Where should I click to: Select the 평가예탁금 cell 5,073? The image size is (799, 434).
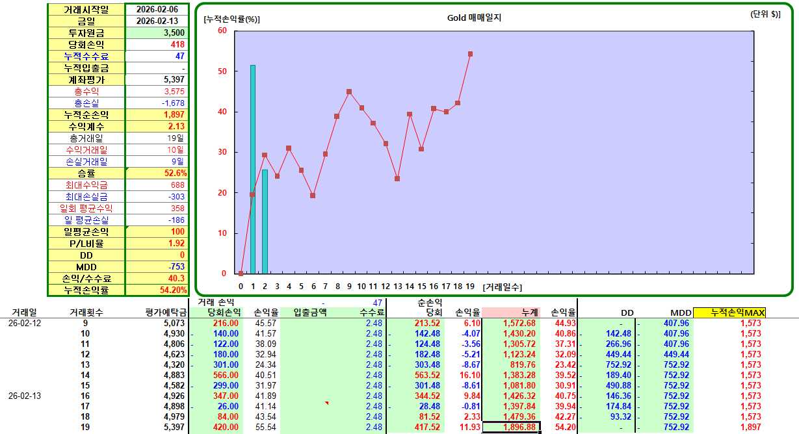174,323
